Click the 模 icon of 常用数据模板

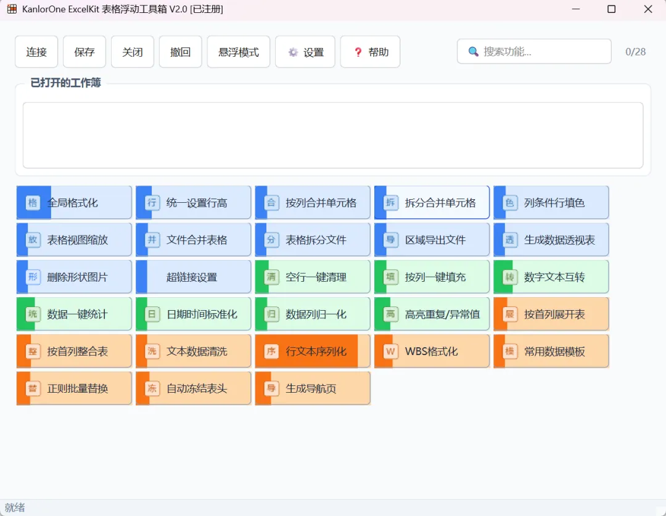pyautogui.click(x=510, y=351)
